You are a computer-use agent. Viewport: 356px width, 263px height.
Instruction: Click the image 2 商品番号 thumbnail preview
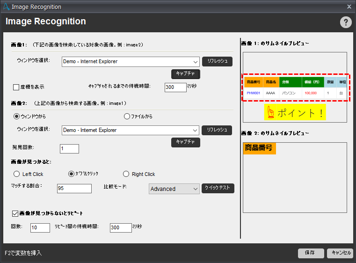[259, 148]
